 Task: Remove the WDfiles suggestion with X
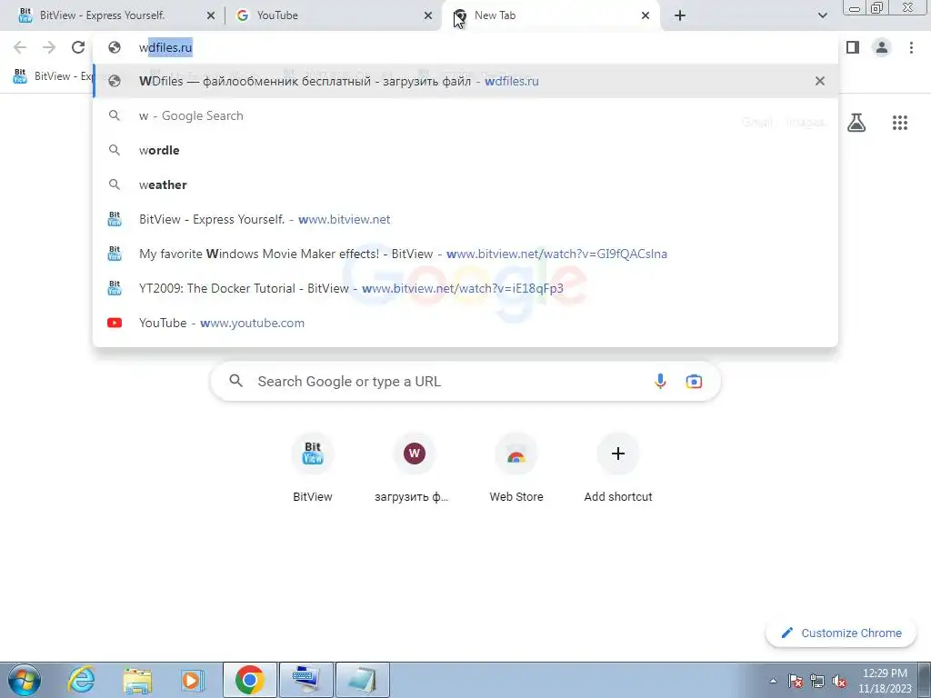click(820, 81)
